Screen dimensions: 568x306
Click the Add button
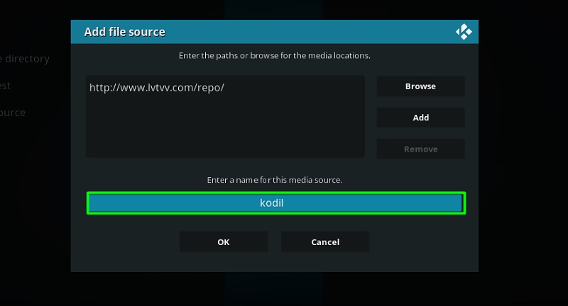420,118
